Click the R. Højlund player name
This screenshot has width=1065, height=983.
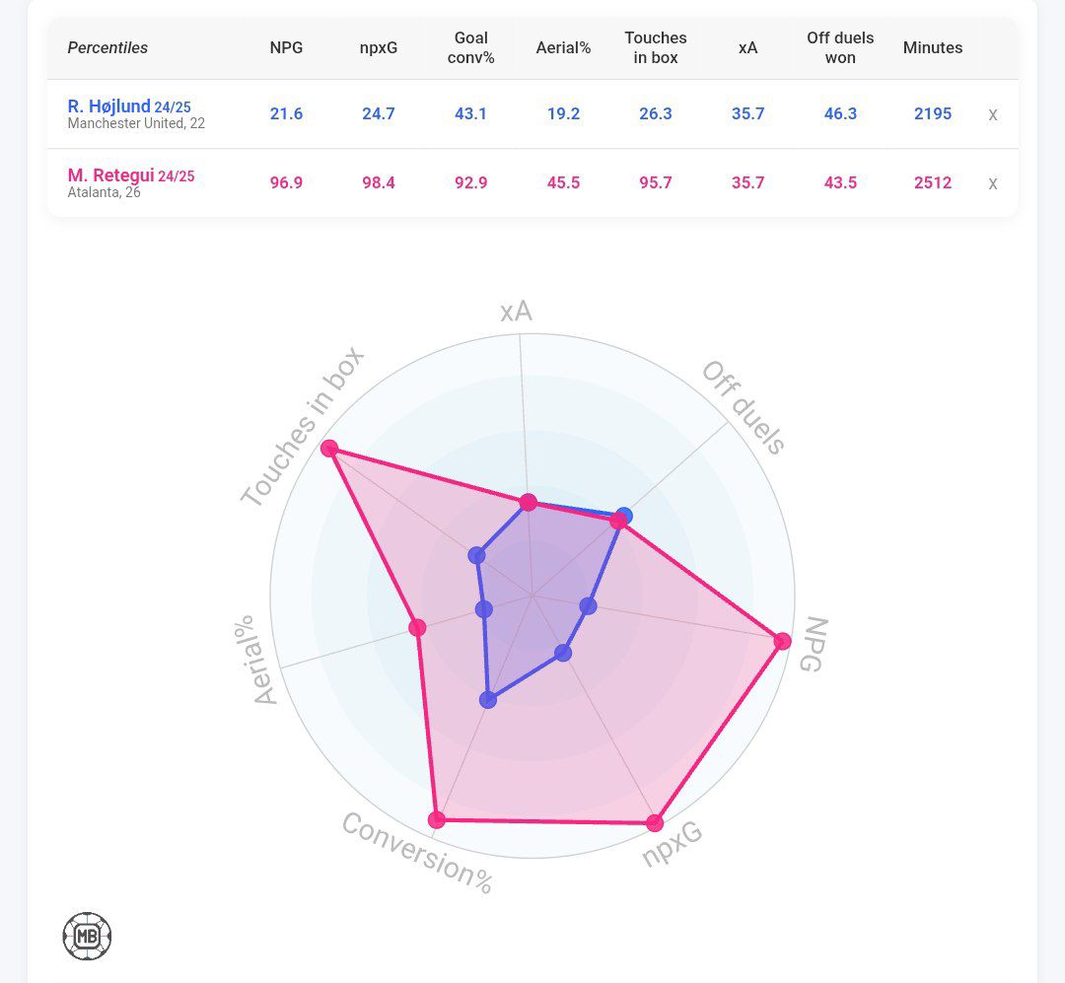pos(109,105)
